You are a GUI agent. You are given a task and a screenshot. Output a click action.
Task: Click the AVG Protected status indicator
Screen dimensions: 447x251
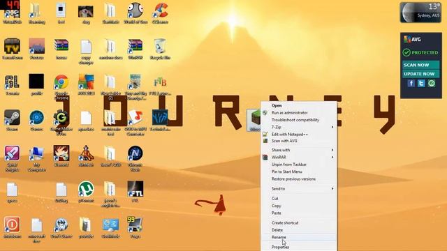click(x=420, y=53)
